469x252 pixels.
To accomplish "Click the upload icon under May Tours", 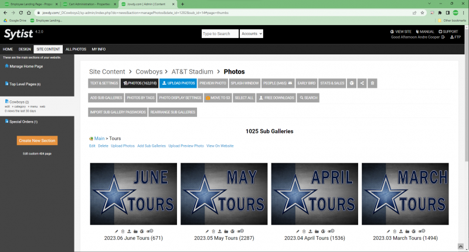I will pos(219,231).
